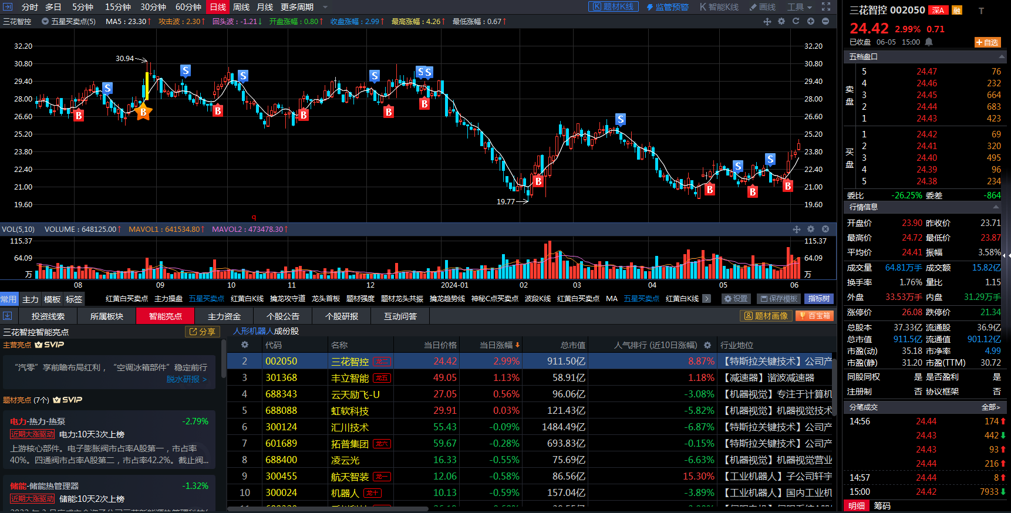Switch to 分时 intraday chart
Screen dimensions: 1011x513
[30, 7]
